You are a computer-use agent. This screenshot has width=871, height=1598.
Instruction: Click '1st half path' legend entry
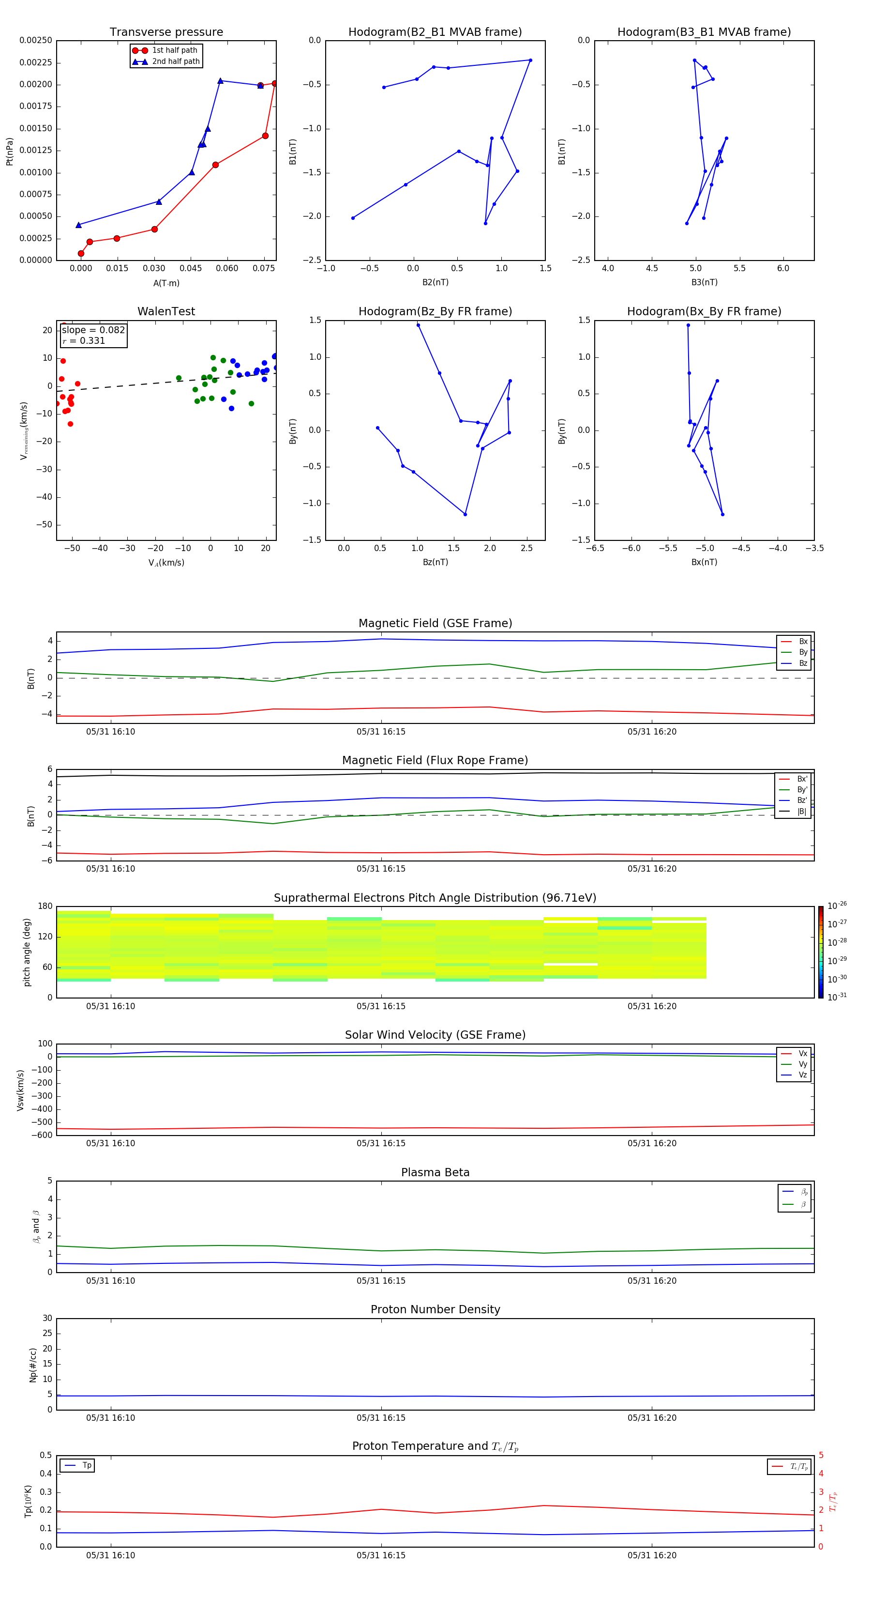pos(165,50)
